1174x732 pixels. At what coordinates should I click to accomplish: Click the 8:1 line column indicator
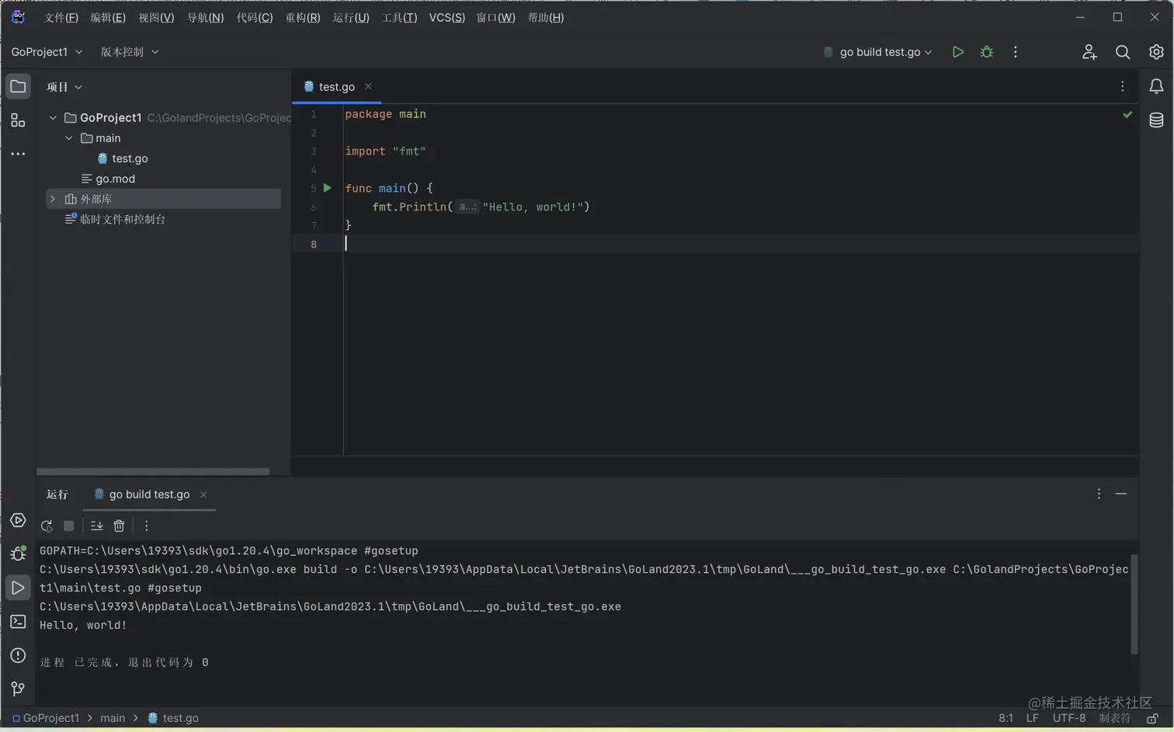point(1006,718)
